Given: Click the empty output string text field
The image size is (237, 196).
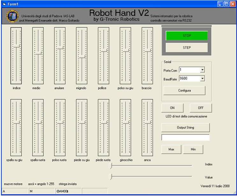Looking at the screenshot, I should coord(185,137).
